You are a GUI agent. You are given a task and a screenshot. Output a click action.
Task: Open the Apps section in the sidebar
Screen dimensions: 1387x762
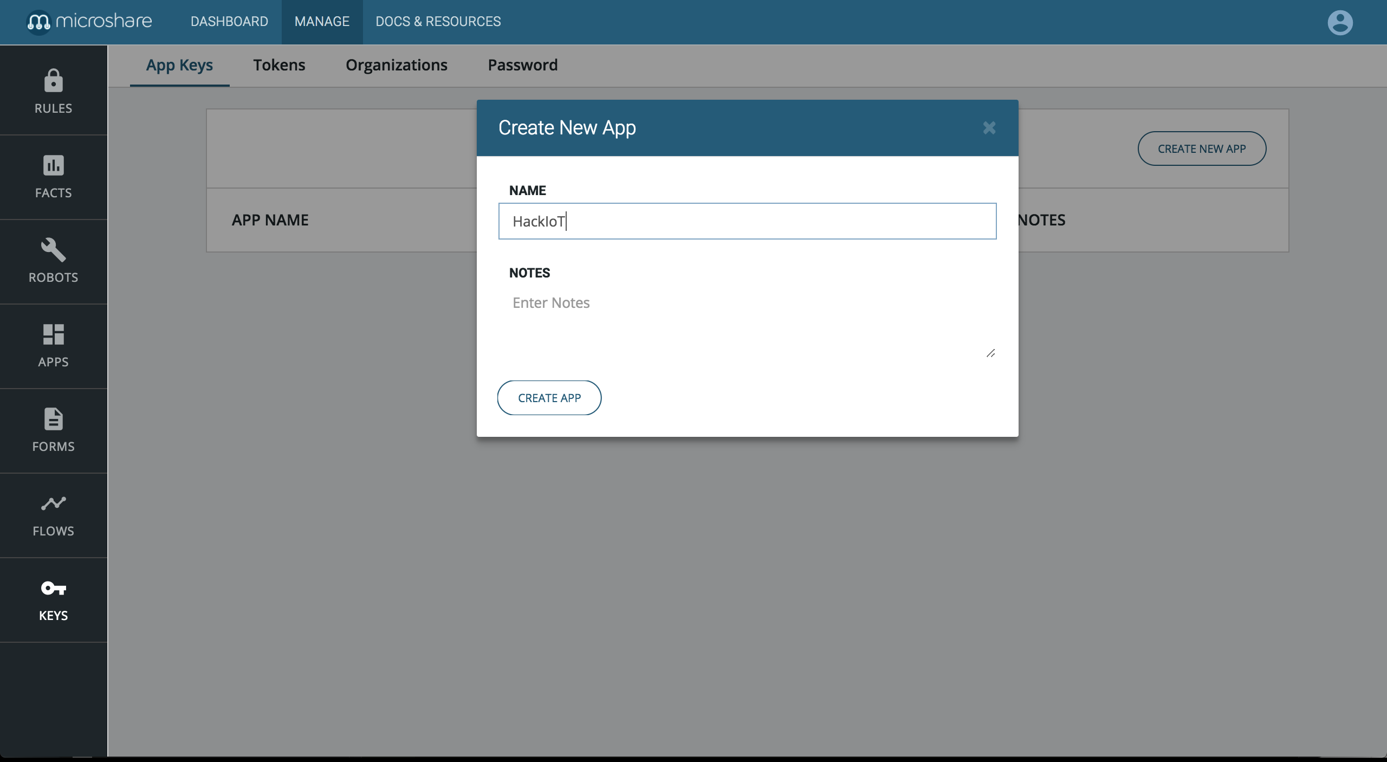53,346
